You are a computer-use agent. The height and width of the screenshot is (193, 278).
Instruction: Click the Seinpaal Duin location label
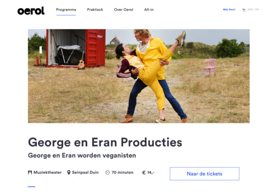pyautogui.click(x=85, y=173)
